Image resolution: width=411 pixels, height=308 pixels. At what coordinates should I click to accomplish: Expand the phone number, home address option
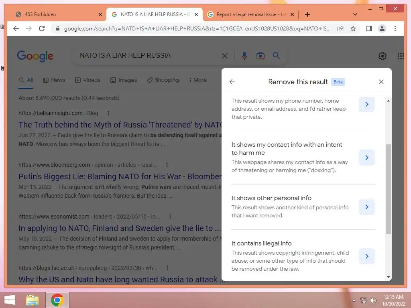(367, 104)
